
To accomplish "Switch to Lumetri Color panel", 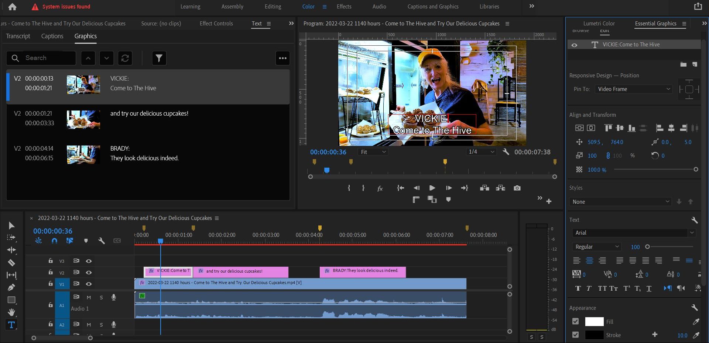I will tap(599, 24).
